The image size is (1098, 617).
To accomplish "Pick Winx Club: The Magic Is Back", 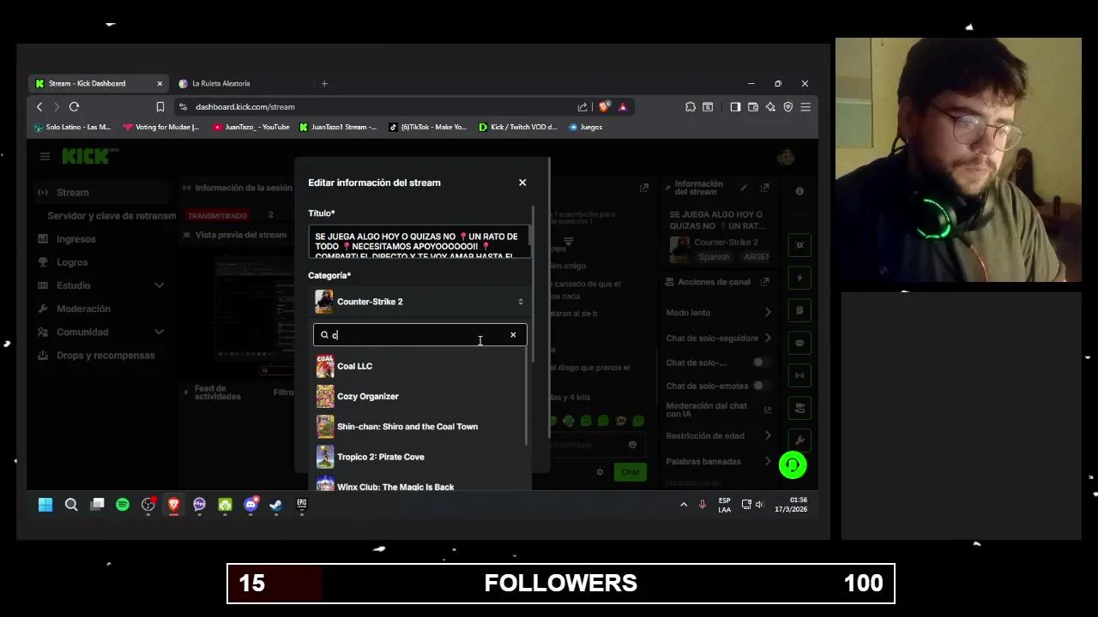I will coord(419,486).
